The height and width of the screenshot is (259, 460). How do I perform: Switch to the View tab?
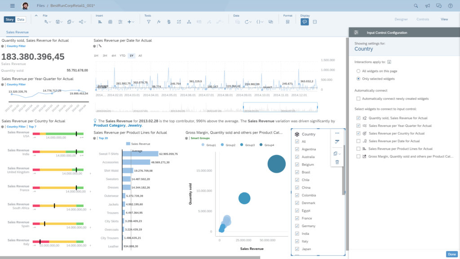tap(444, 19)
